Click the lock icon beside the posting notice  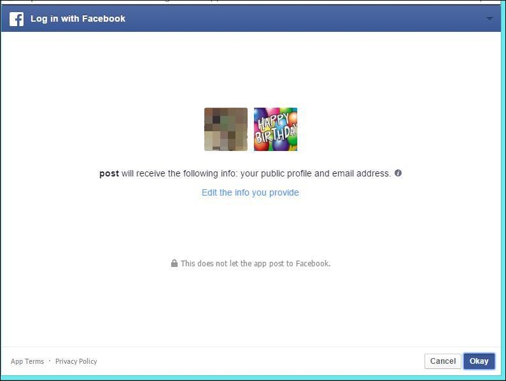(x=174, y=263)
